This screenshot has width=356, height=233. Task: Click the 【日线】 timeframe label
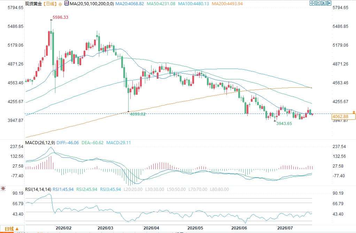[50, 3]
